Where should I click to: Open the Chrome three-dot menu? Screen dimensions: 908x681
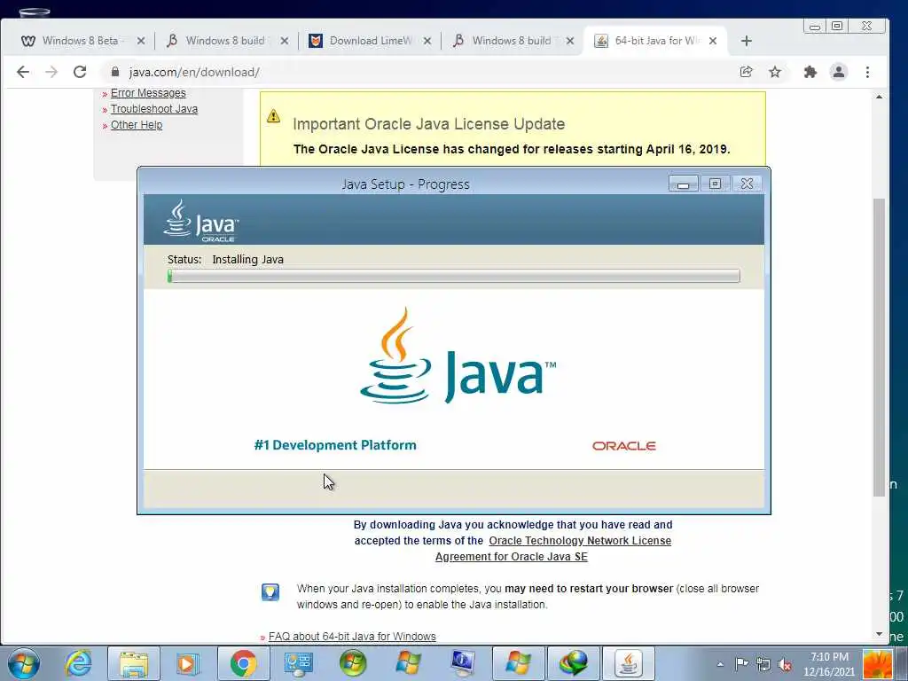point(867,72)
